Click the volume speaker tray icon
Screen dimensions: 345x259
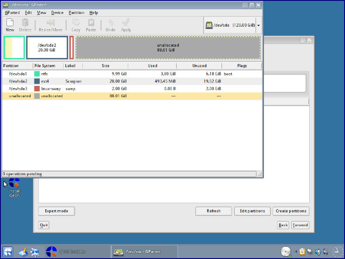(318, 252)
